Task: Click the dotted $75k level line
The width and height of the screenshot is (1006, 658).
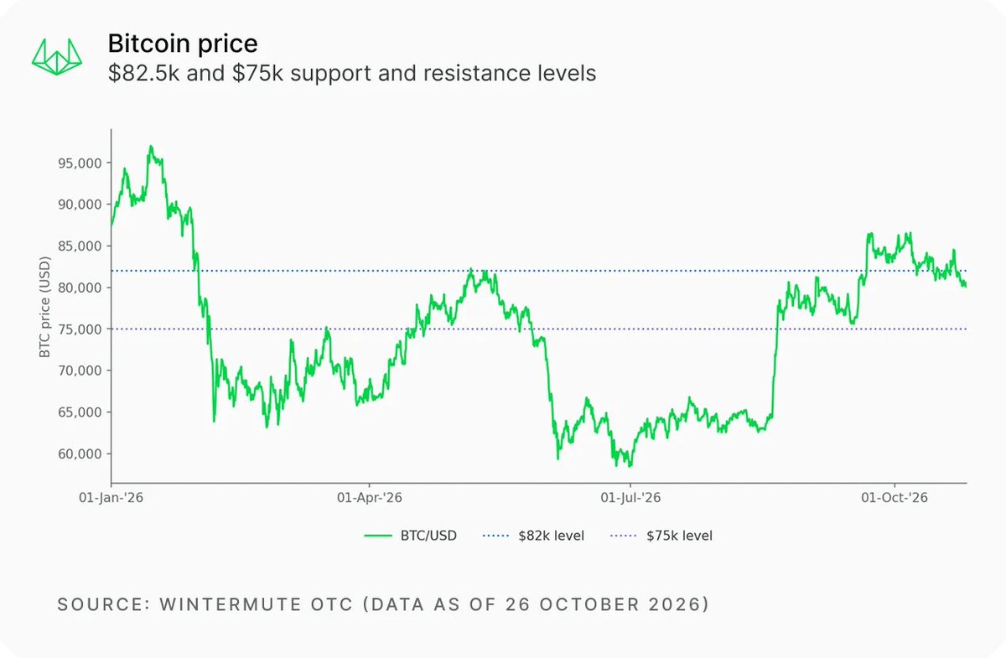Action: tap(539, 329)
